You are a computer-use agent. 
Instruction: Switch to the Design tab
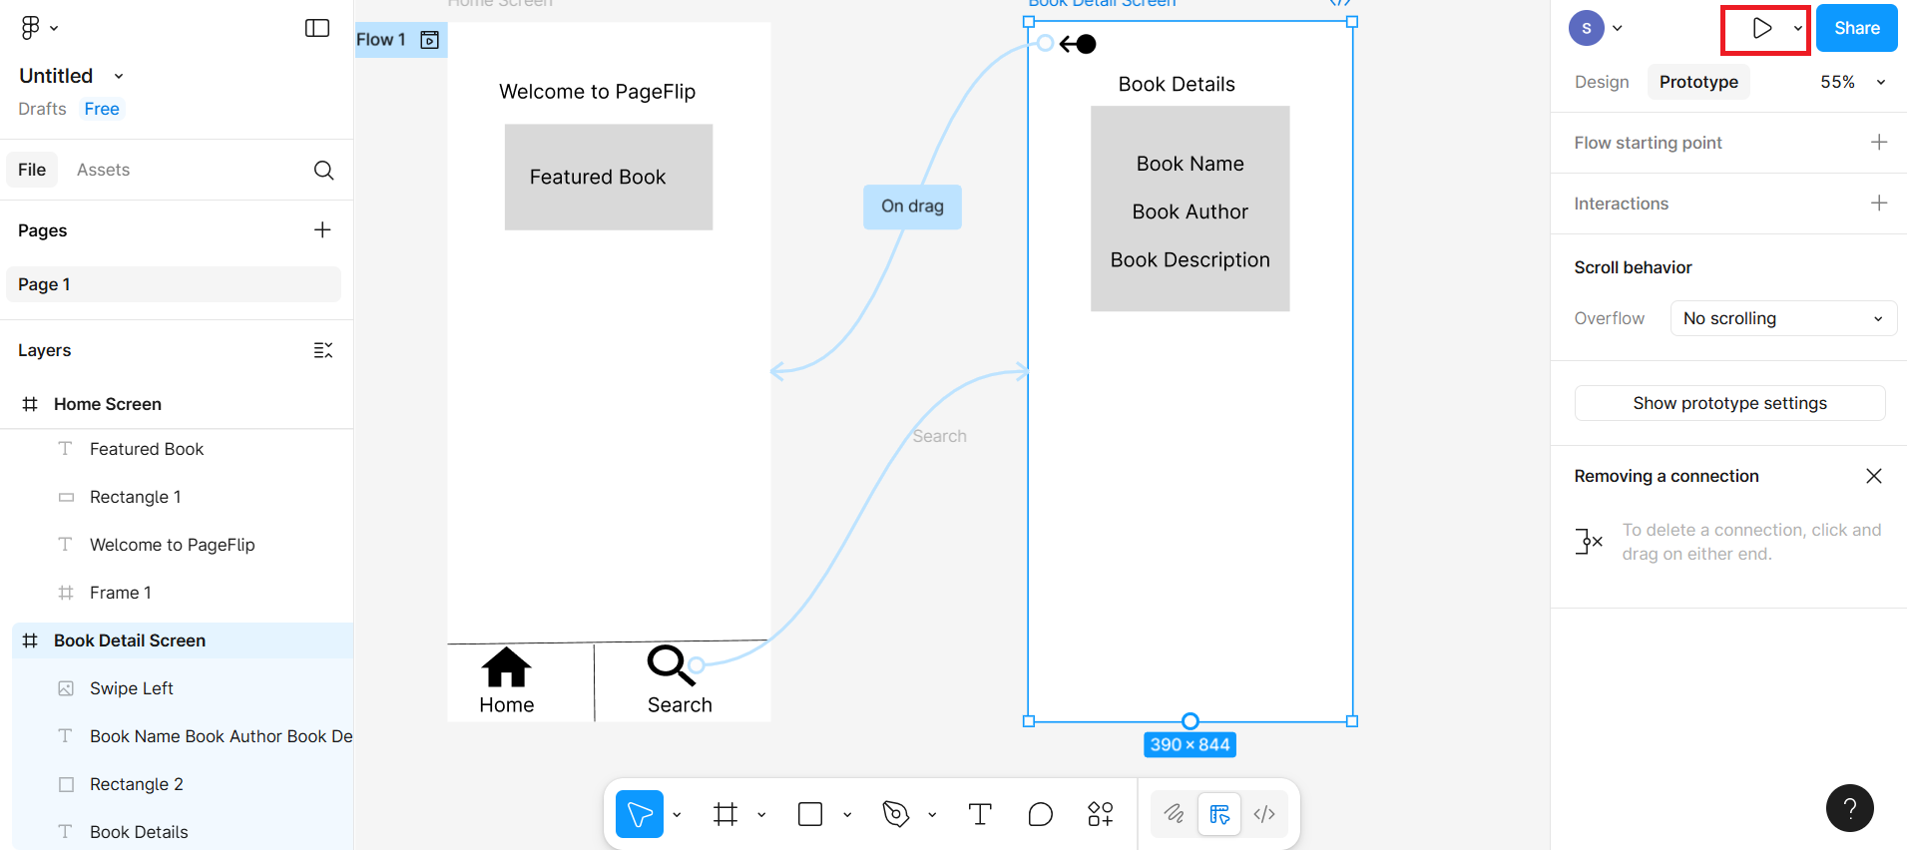pyautogui.click(x=1601, y=82)
